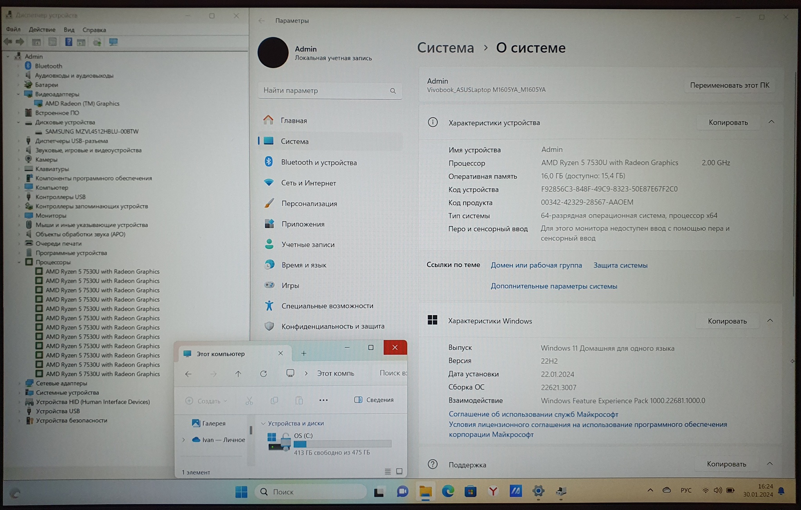Click the Device Manager help toolbar icon

68,42
